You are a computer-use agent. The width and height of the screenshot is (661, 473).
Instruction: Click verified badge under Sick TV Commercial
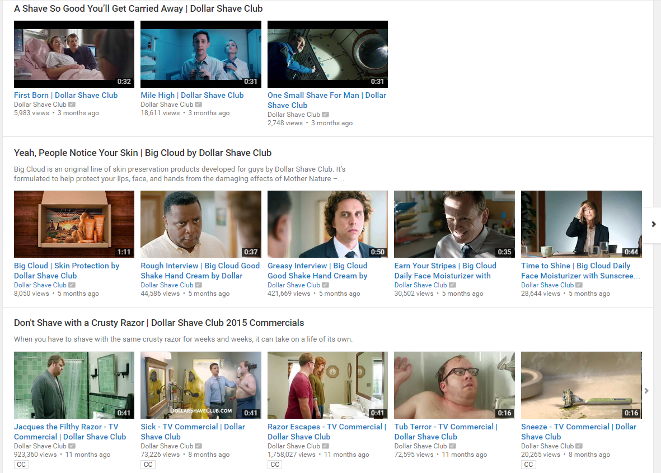(199, 446)
